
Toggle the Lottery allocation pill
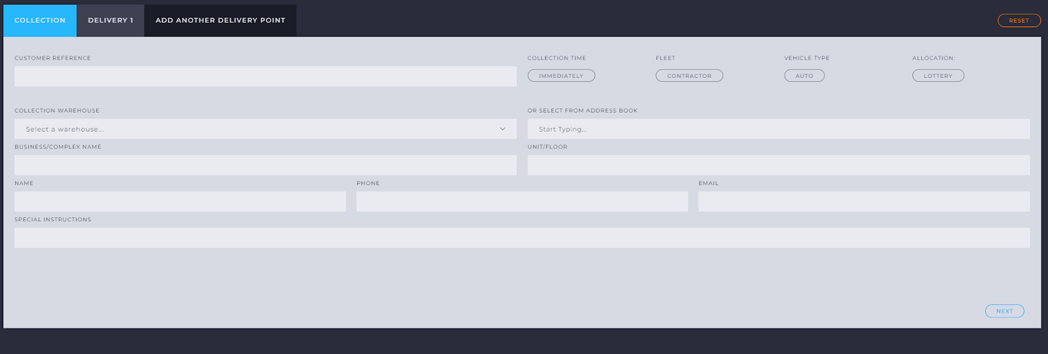pos(938,75)
